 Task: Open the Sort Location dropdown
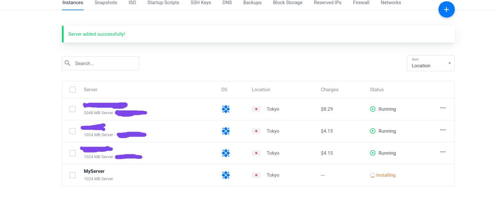tap(430, 63)
